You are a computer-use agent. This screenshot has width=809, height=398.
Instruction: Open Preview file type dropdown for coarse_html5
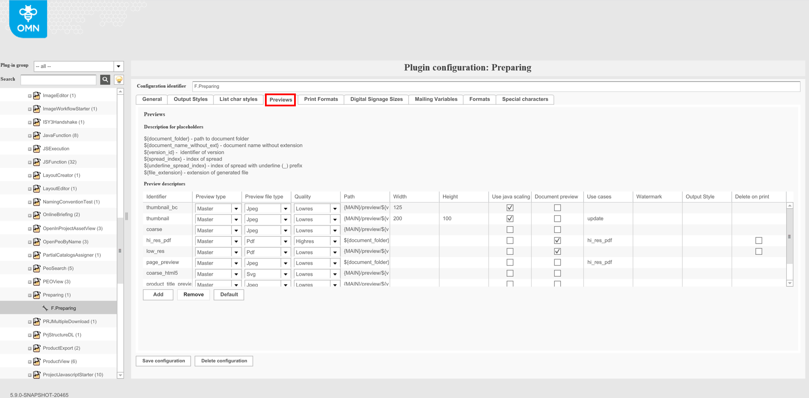286,274
